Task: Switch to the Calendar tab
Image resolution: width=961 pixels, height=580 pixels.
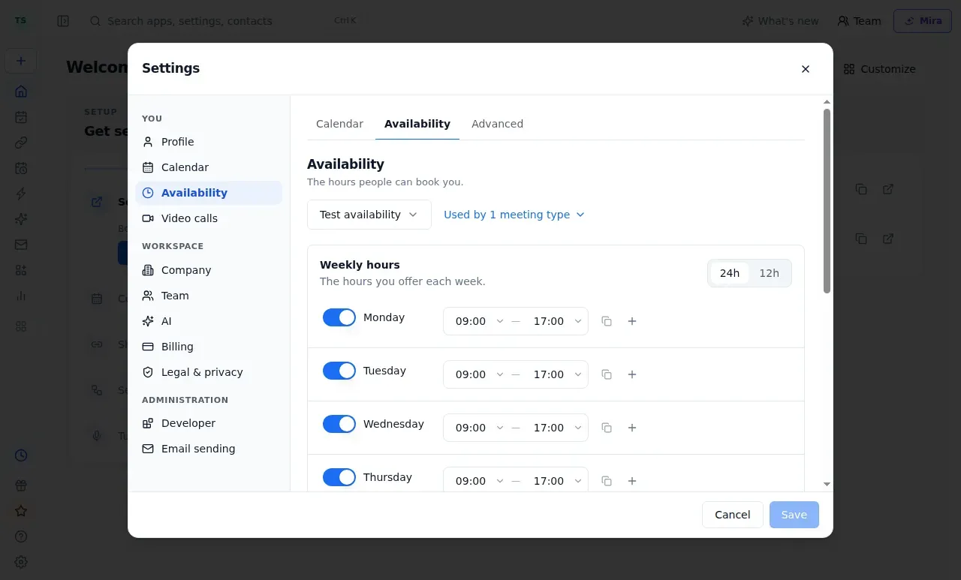Action: [339, 124]
